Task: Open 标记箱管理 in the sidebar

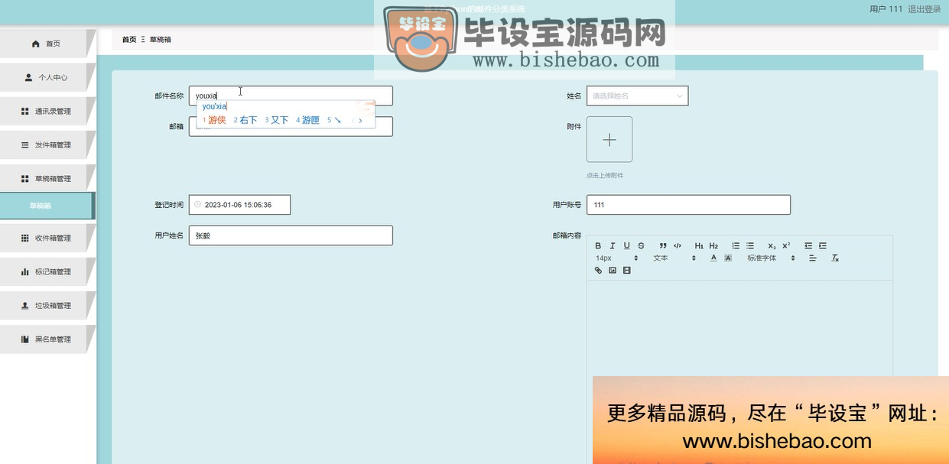Action: 47,271
